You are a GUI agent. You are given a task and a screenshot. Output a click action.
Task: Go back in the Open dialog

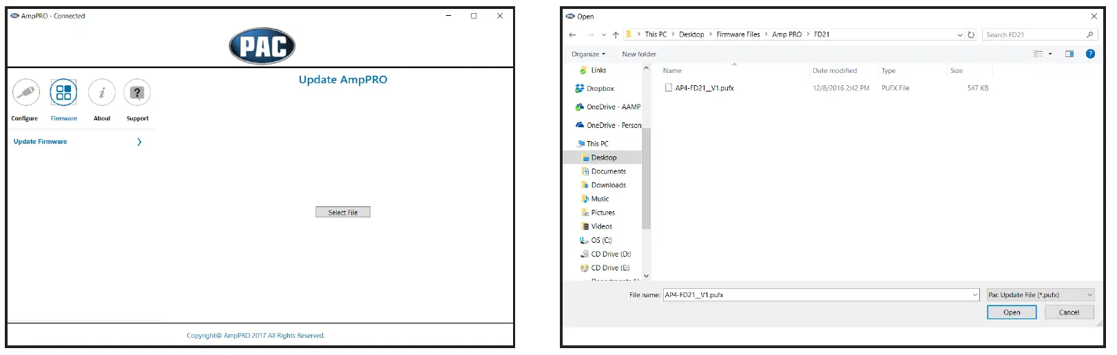572,34
